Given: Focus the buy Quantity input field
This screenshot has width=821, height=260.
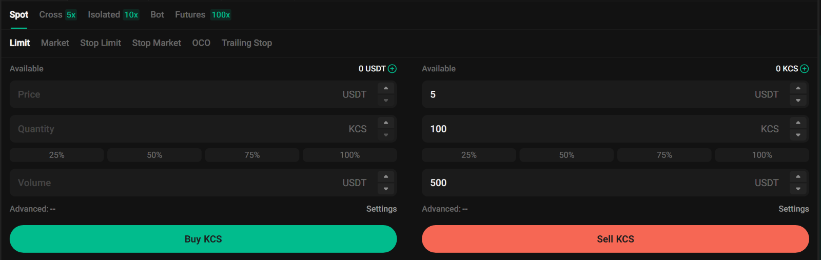Looking at the screenshot, I should click(x=203, y=129).
